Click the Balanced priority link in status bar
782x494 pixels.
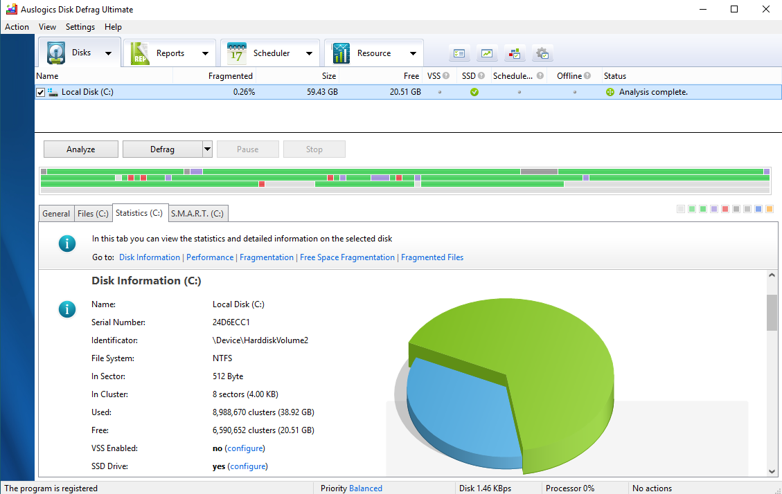pos(366,488)
